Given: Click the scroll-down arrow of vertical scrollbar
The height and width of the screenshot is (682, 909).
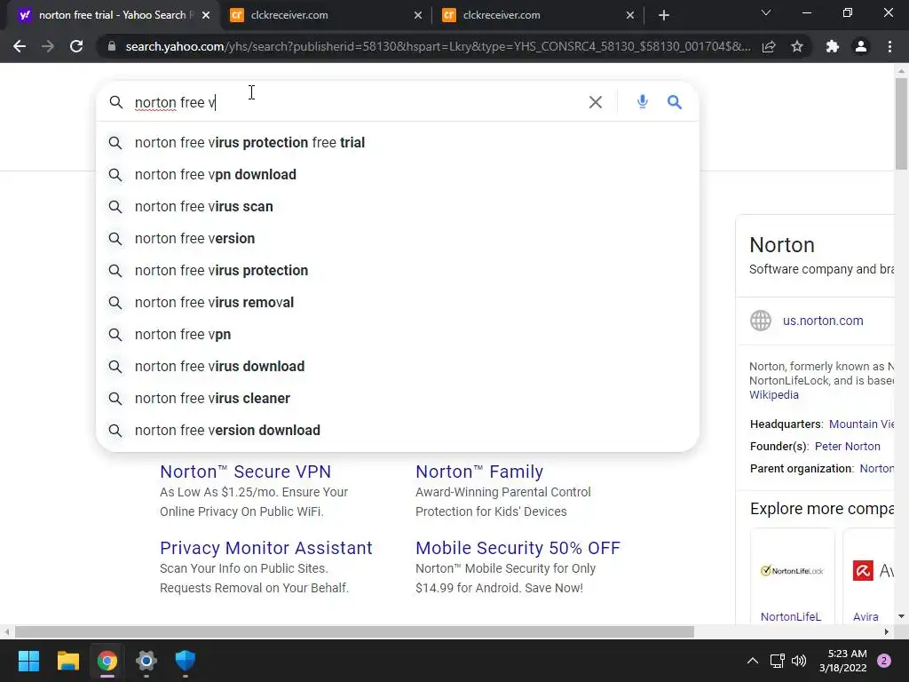Looking at the screenshot, I should [x=901, y=616].
